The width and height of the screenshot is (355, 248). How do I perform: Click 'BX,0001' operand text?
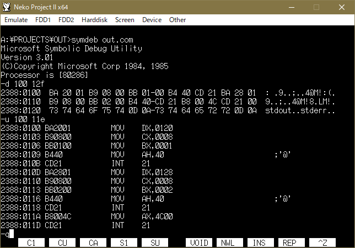tap(157, 146)
